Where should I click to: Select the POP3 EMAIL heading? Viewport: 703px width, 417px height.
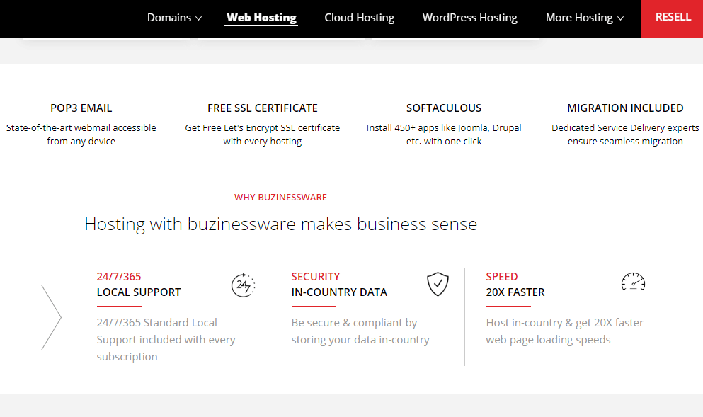pyautogui.click(x=81, y=108)
